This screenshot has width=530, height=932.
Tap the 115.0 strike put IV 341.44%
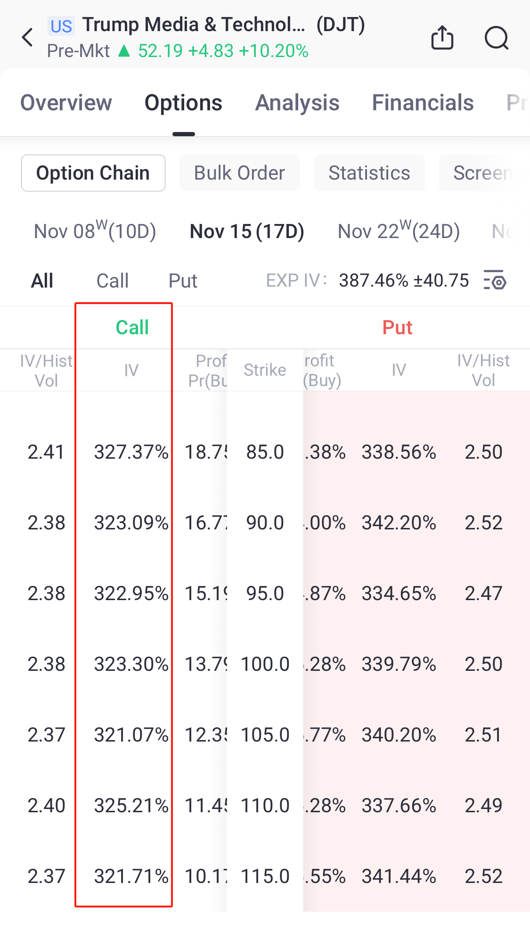click(x=399, y=876)
